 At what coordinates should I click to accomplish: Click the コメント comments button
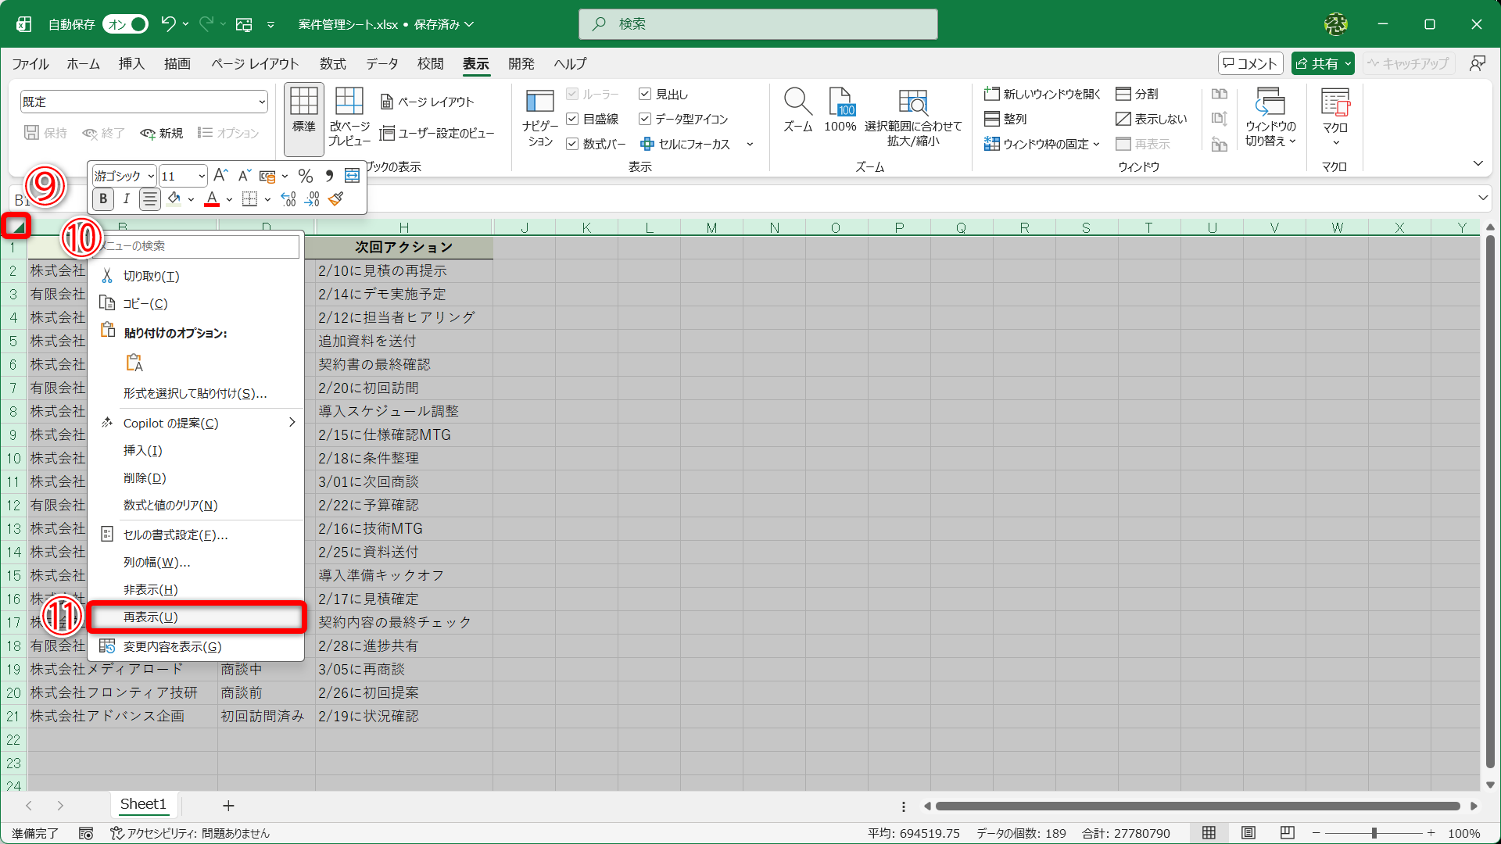[x=1250, y=63]
